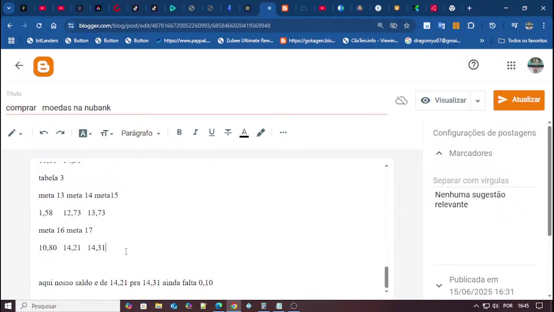Screen dimensions: 554x312
Task: Toggle strikethrough formatting
Action: pos(228,133)
